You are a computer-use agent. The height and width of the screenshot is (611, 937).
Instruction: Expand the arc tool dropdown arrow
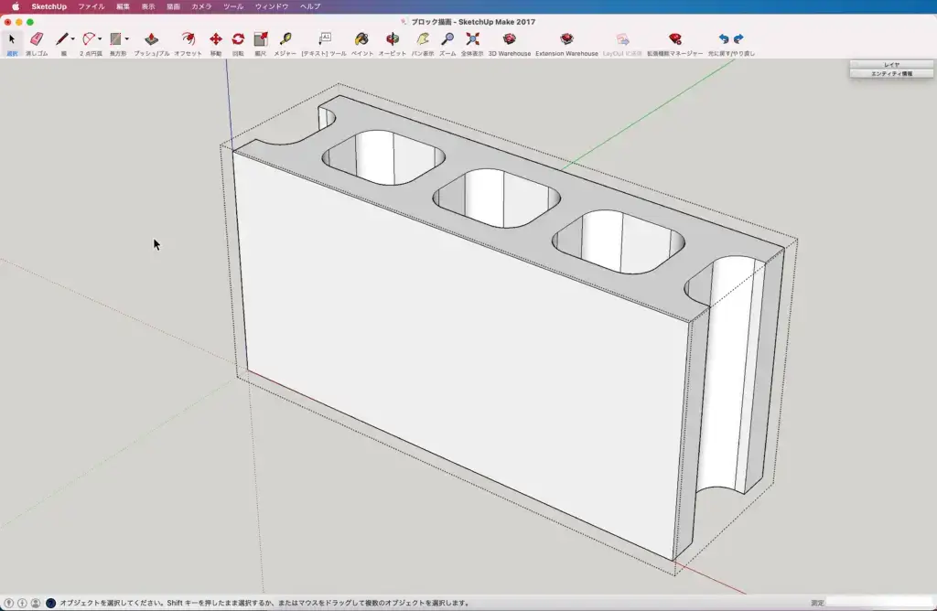point(100,39)
